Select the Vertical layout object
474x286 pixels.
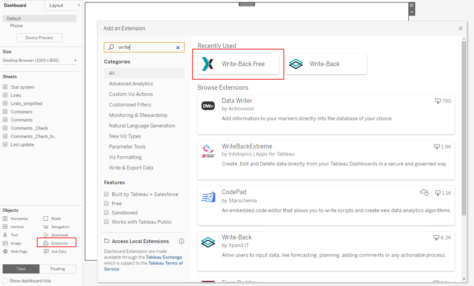tap(14, 227)
